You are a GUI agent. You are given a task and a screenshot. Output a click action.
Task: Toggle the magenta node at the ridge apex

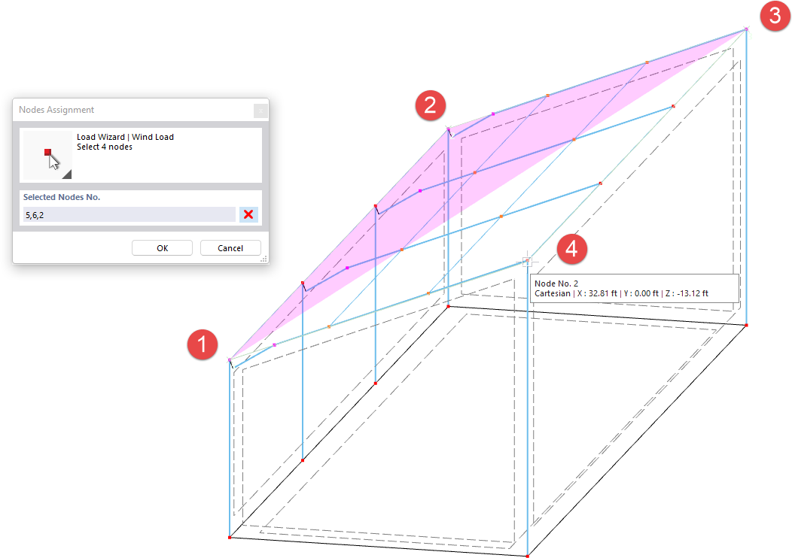[448, 129]
